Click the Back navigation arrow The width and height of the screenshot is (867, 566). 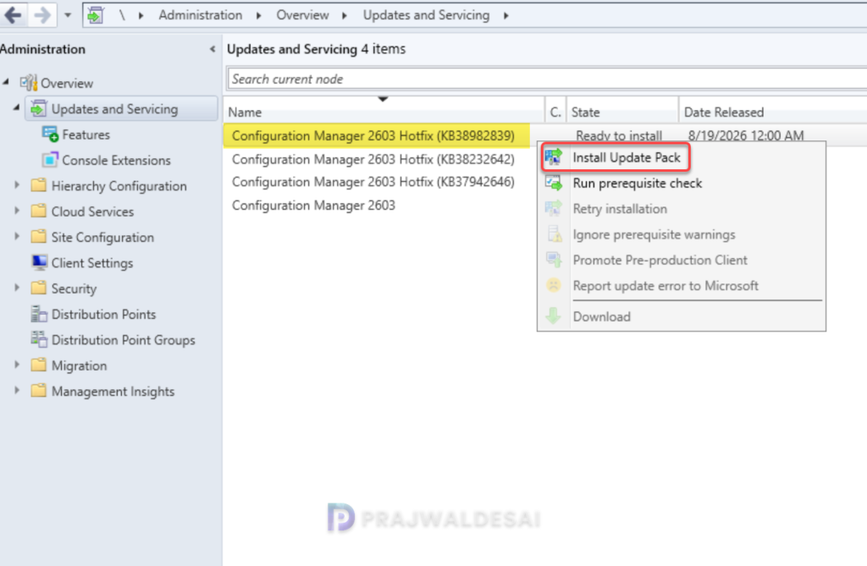13,15
